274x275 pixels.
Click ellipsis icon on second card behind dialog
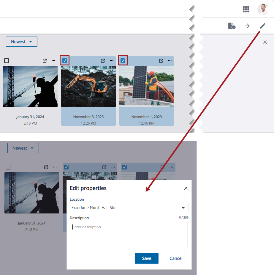pyautogui.click(x=113, y=167)
